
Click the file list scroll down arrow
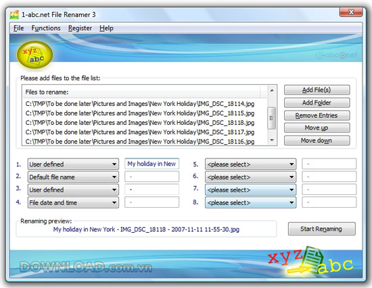272,140
